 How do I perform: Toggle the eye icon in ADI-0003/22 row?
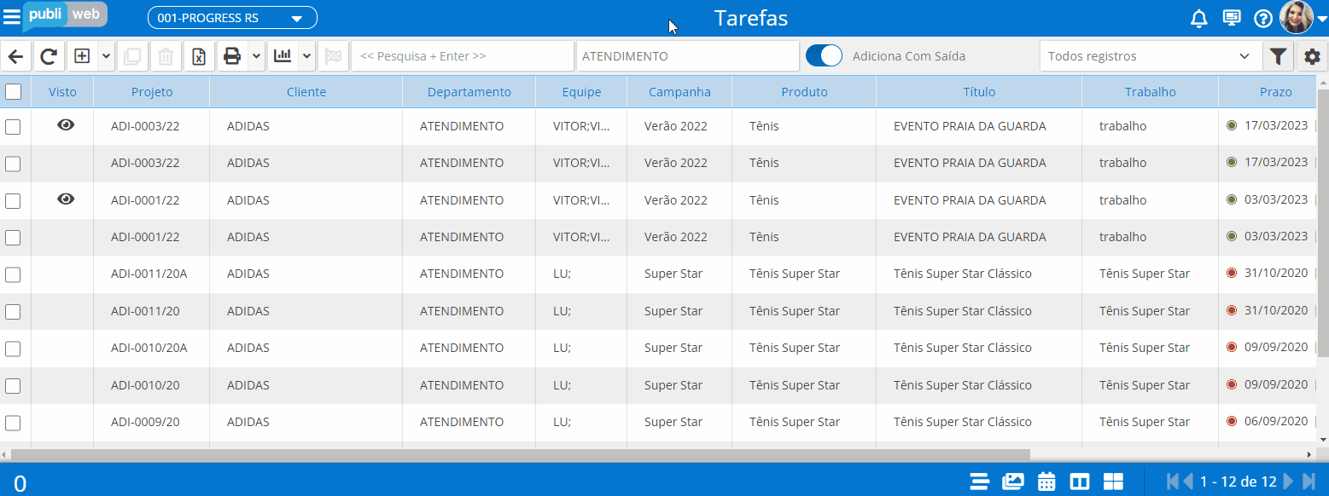click(66, 124)
